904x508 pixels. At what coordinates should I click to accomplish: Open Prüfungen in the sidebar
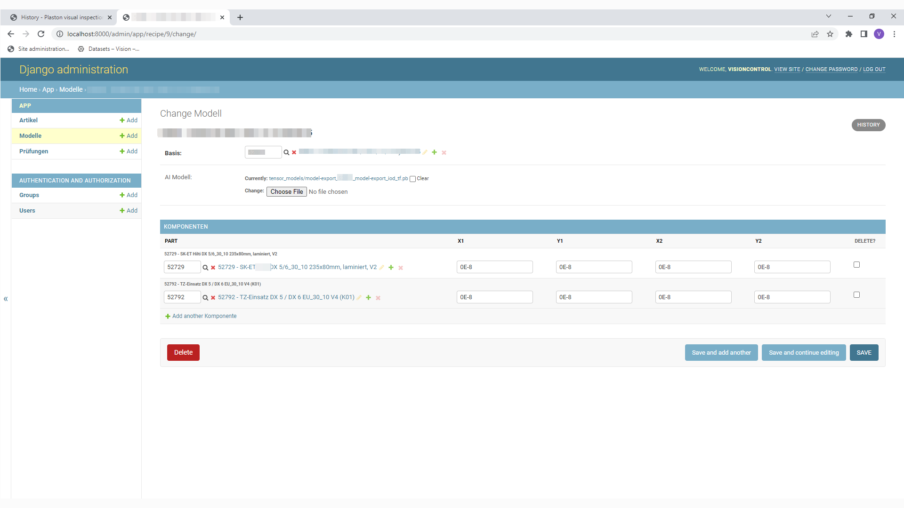click(x=34, y=151)
